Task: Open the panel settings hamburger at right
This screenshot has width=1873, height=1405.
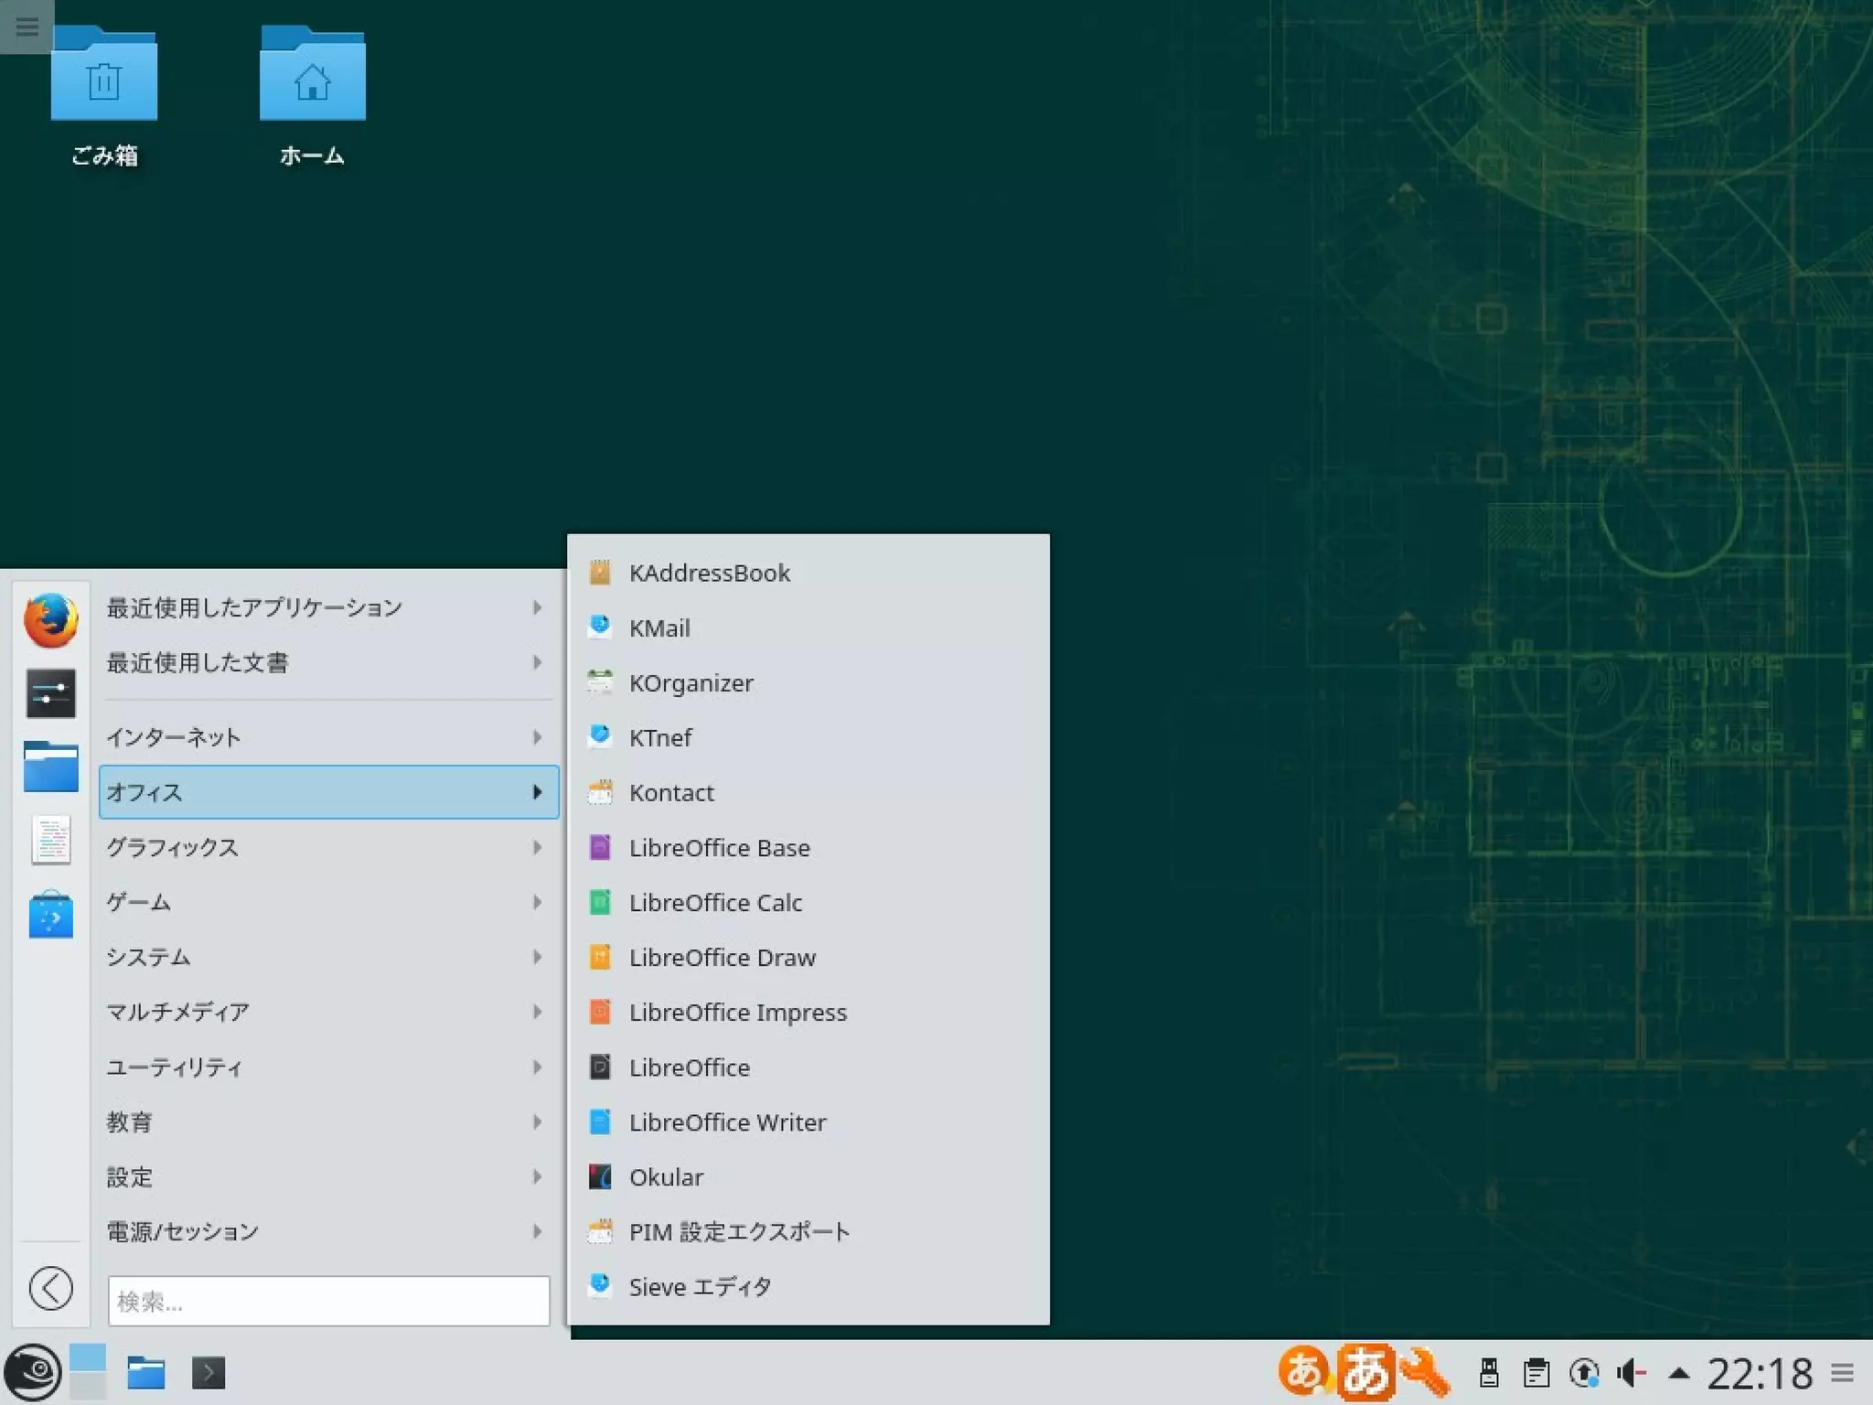Action: [1843, 1372]
